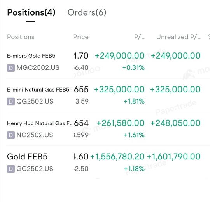The image size is (210, 202).
Task: Sort by Unrealized P/L column header
Action: pyautogui.click(x=178, y=37)
